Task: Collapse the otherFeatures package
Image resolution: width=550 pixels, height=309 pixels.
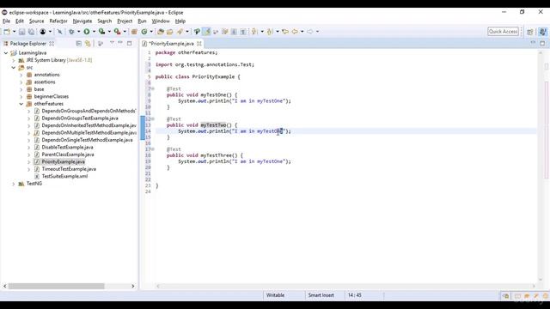Action: (21, 104)
